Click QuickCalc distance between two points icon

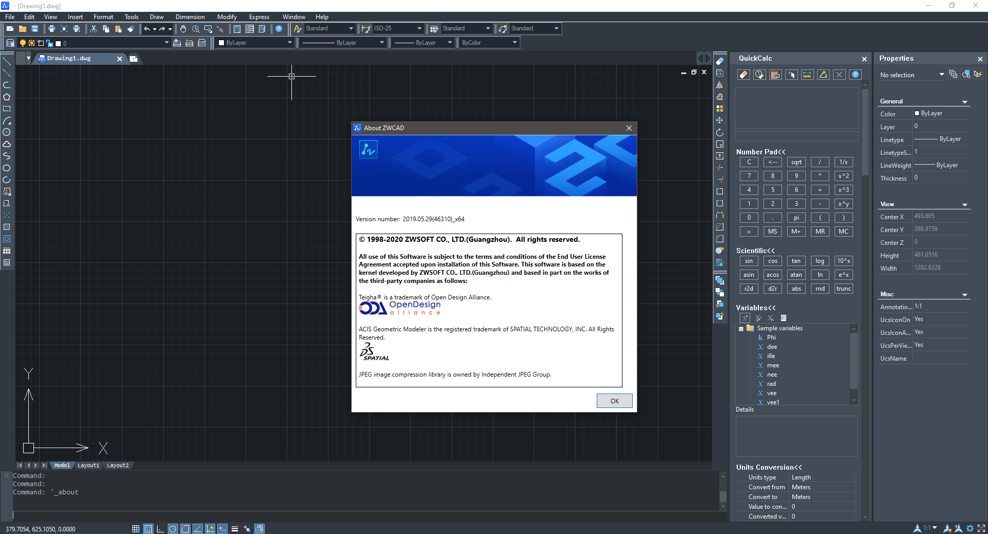coord(807,75)
